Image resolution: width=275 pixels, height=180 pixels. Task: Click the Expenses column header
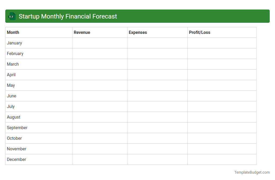click(x=138, y=32)
